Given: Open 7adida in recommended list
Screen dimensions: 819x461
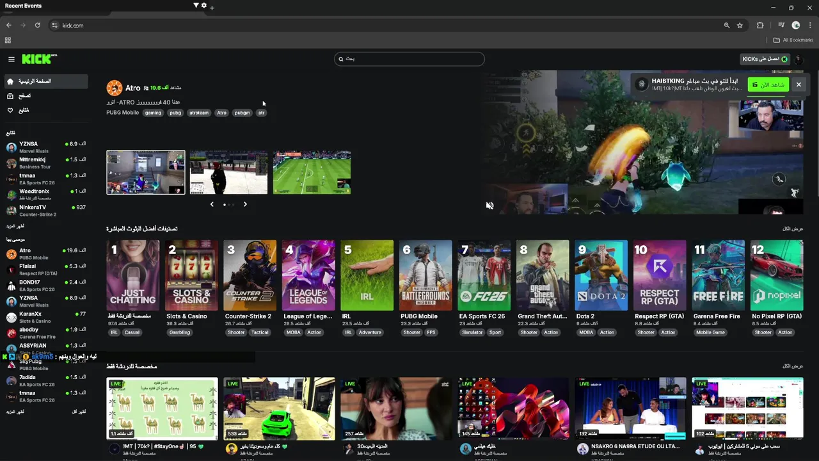Looking at the screenshot, I should click(45, 380).
